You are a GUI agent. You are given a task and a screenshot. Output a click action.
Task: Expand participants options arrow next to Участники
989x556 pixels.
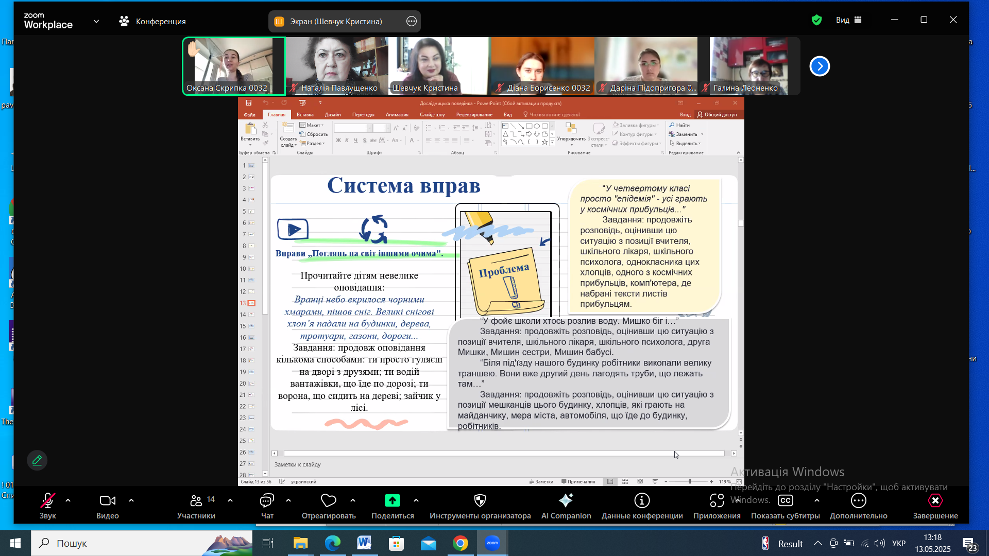click(230, 500)
